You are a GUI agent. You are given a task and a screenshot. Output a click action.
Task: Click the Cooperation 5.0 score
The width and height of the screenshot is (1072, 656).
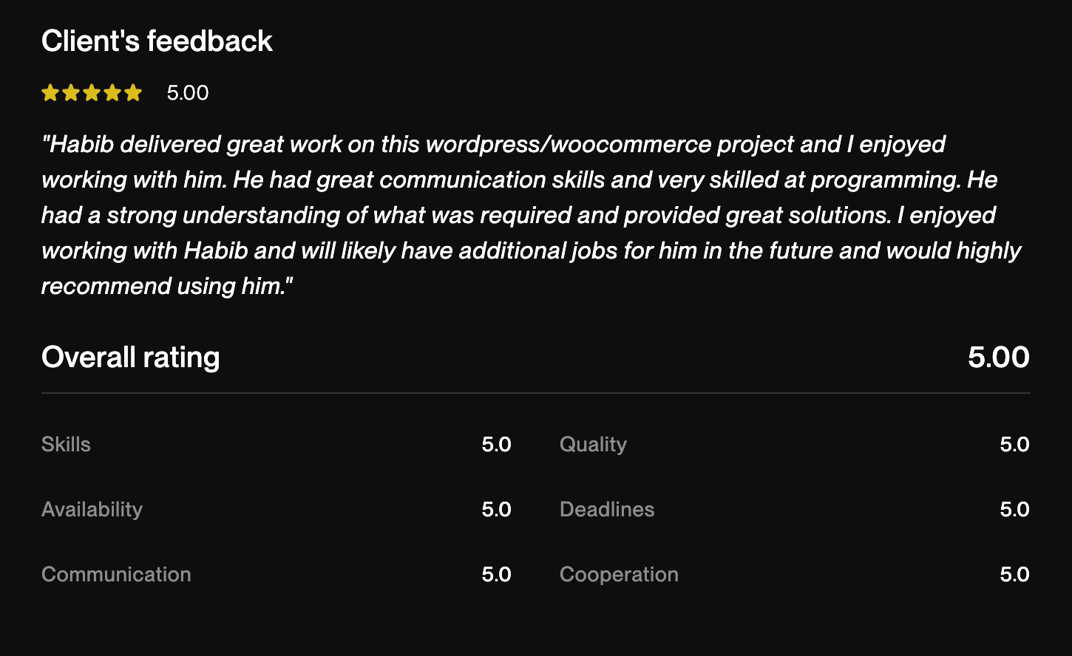pyautogui.click(x=1014, y=575)
